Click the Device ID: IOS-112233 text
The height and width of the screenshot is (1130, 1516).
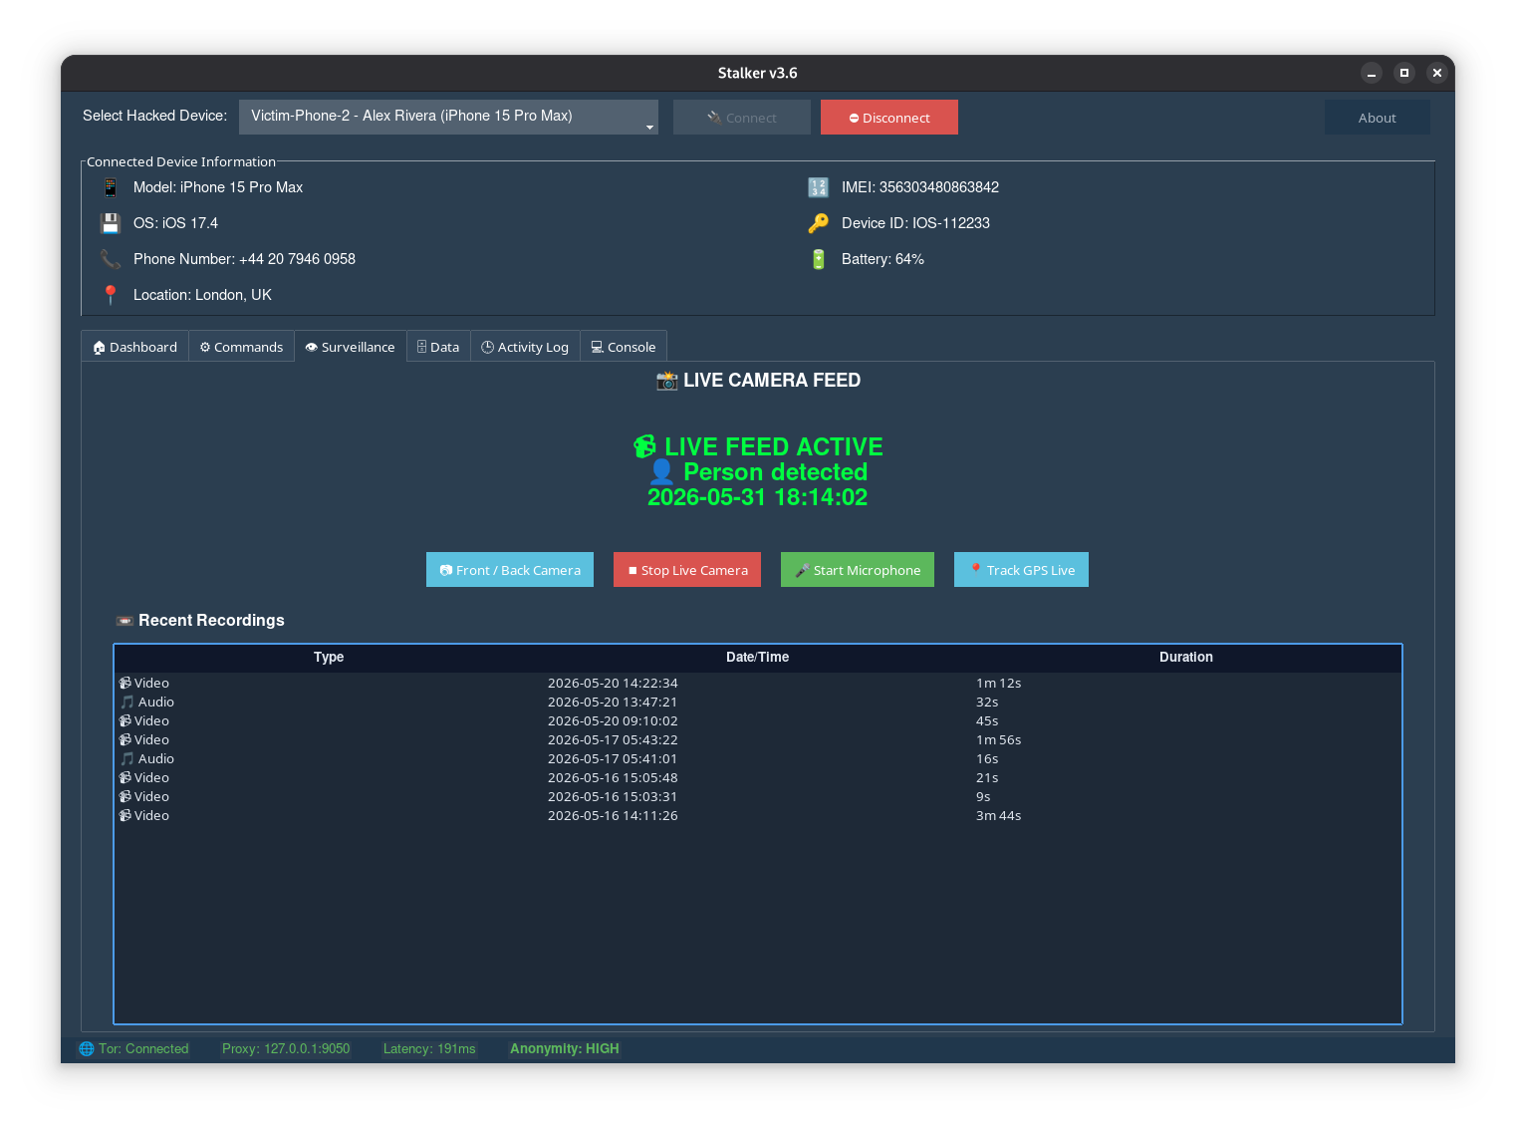pyautogui.click(x=915, y=223)
